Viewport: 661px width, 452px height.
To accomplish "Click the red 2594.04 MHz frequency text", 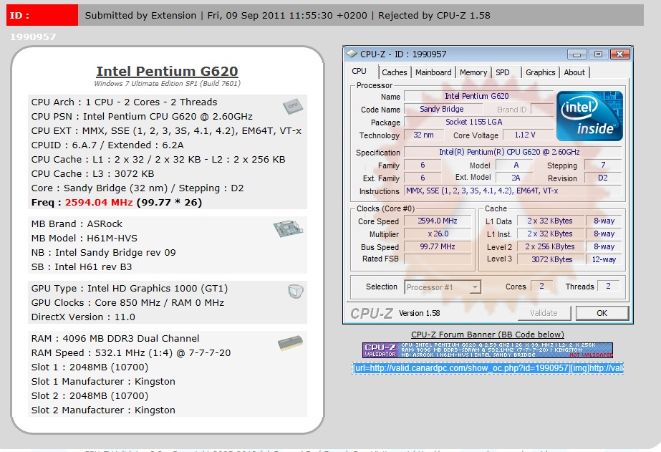I will (x=99, y=203).
